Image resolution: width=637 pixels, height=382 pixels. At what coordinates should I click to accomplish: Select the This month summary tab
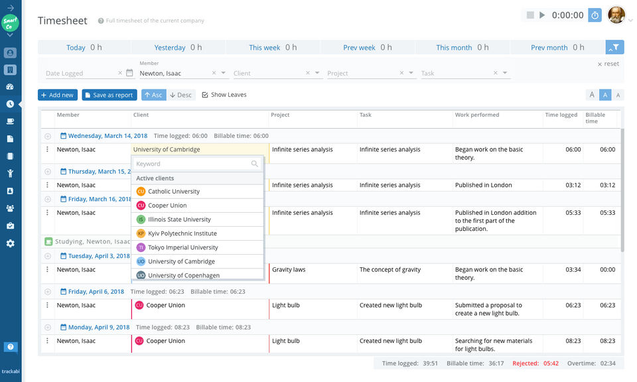[x=462, y=48]
